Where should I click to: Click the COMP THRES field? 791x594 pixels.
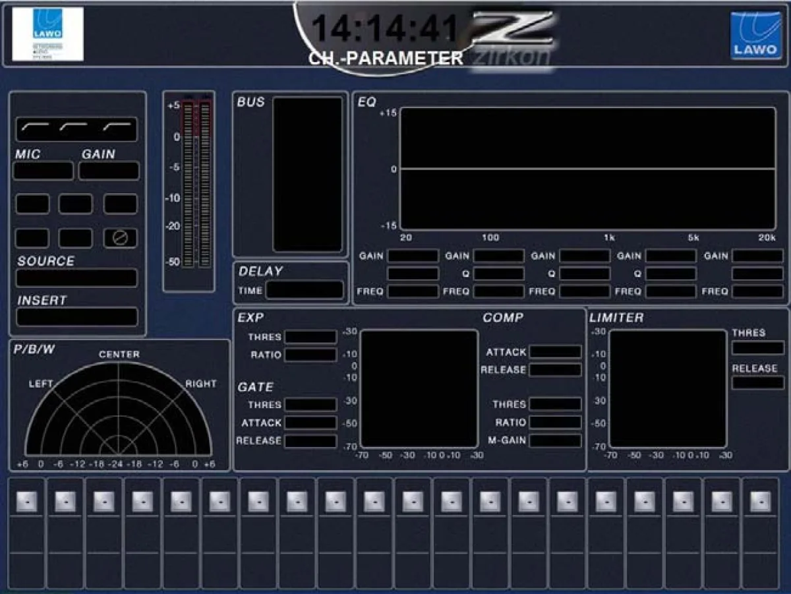tap(555, 404)
